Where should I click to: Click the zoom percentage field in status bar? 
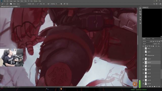pyautogui.click(x=2, y=87)
